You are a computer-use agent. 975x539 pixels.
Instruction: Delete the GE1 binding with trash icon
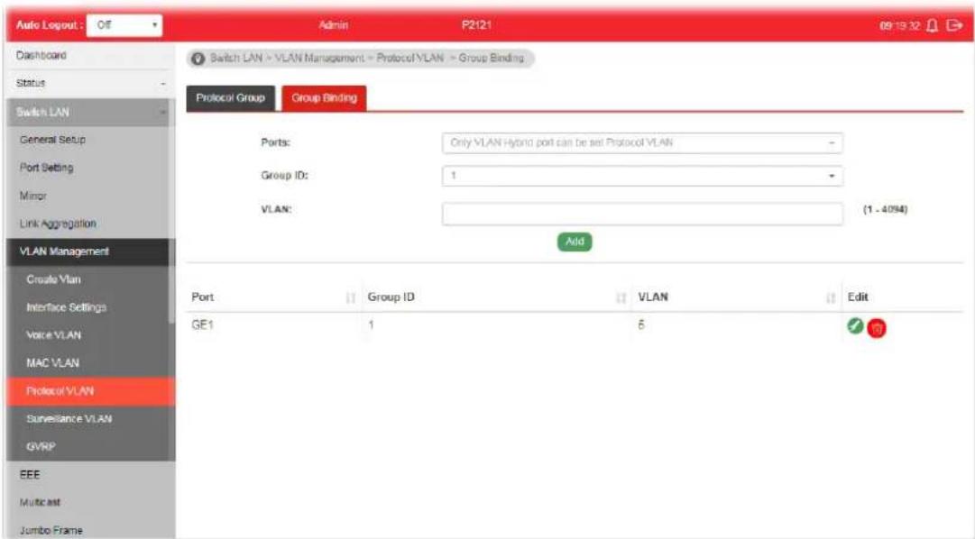click(877, 328)
